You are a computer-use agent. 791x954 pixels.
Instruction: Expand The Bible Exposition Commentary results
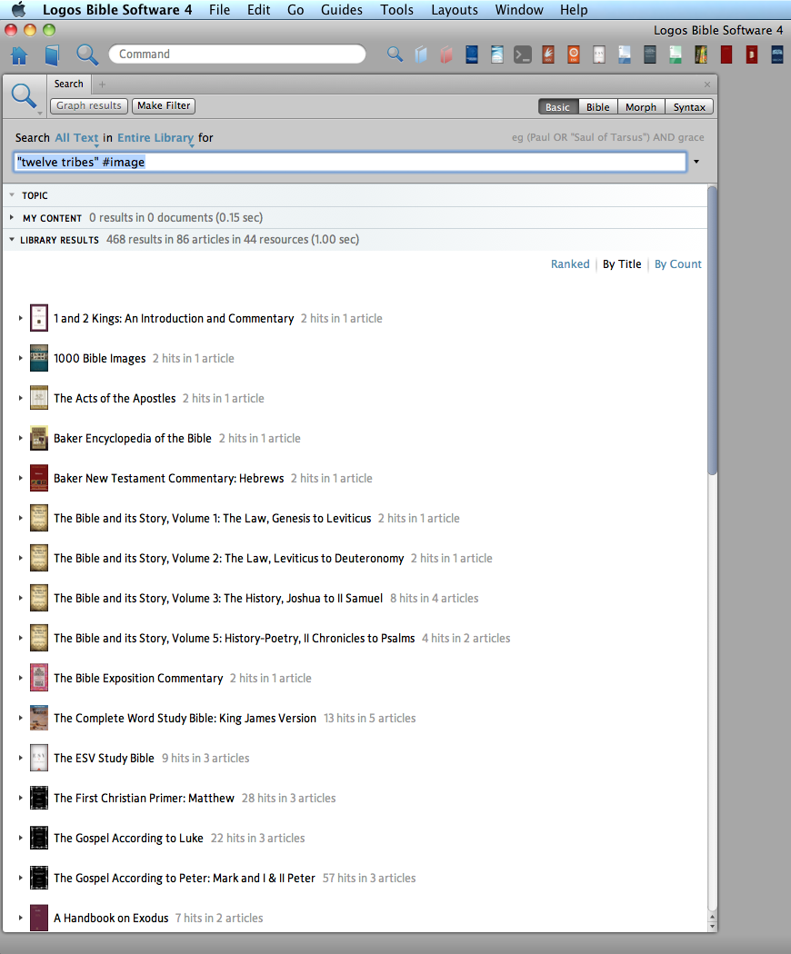point(20,678)
